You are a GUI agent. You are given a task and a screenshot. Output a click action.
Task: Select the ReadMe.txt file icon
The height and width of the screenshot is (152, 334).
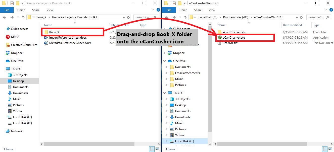[220, 43]
